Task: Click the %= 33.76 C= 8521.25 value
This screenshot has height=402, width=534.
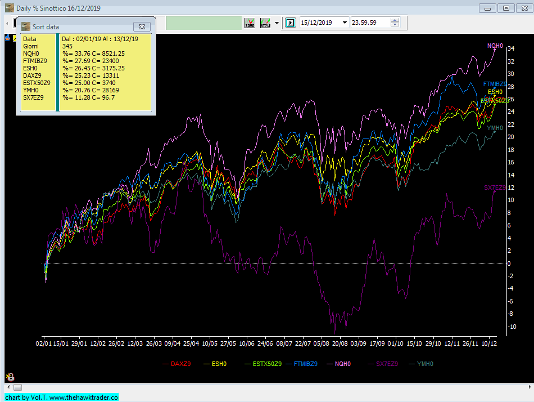Action: (94, 53)
